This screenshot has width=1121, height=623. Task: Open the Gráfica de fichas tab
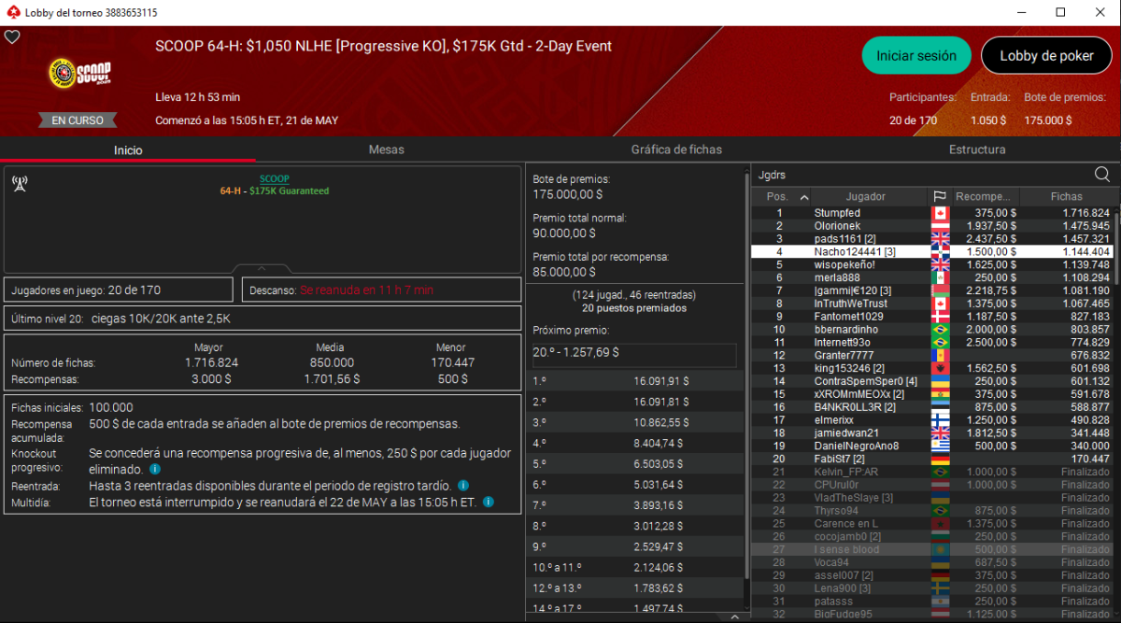coord(676,149)
